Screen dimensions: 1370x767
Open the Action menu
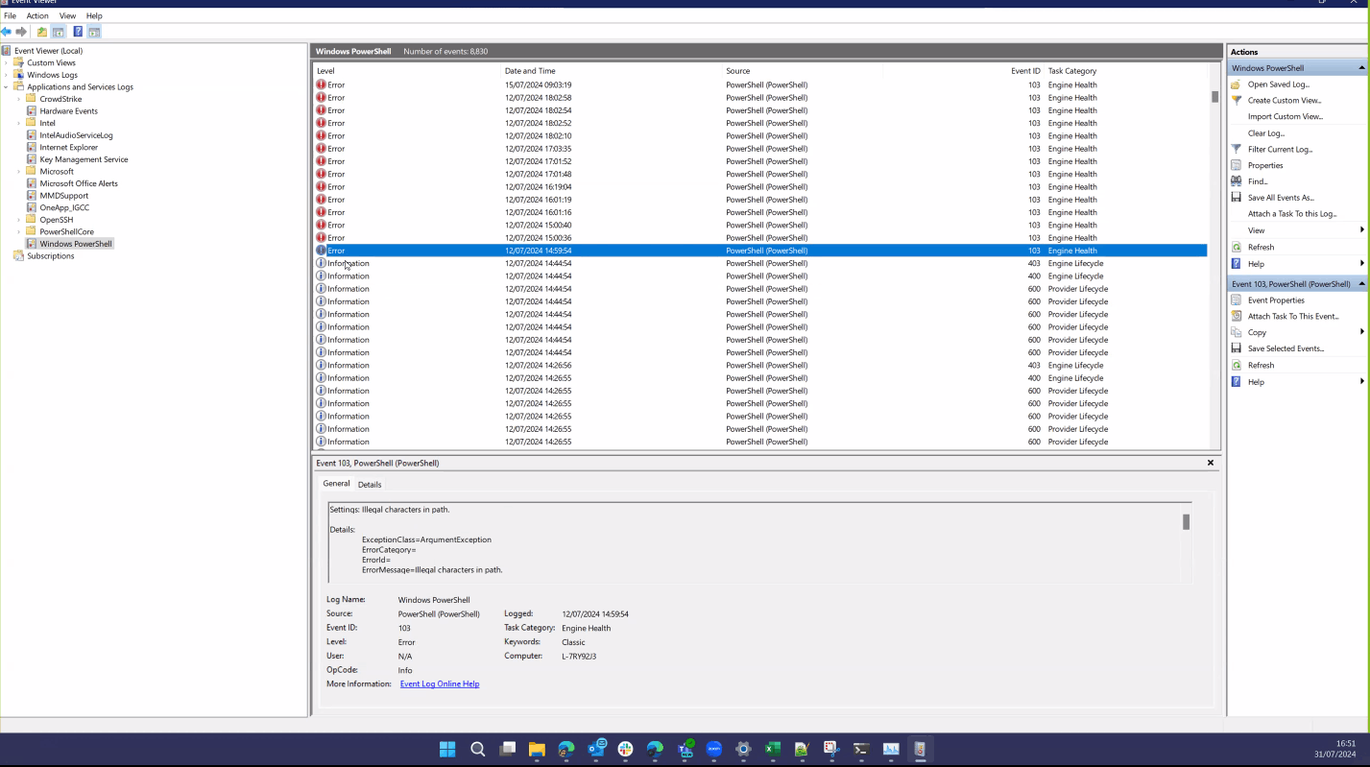pos(37,16)
